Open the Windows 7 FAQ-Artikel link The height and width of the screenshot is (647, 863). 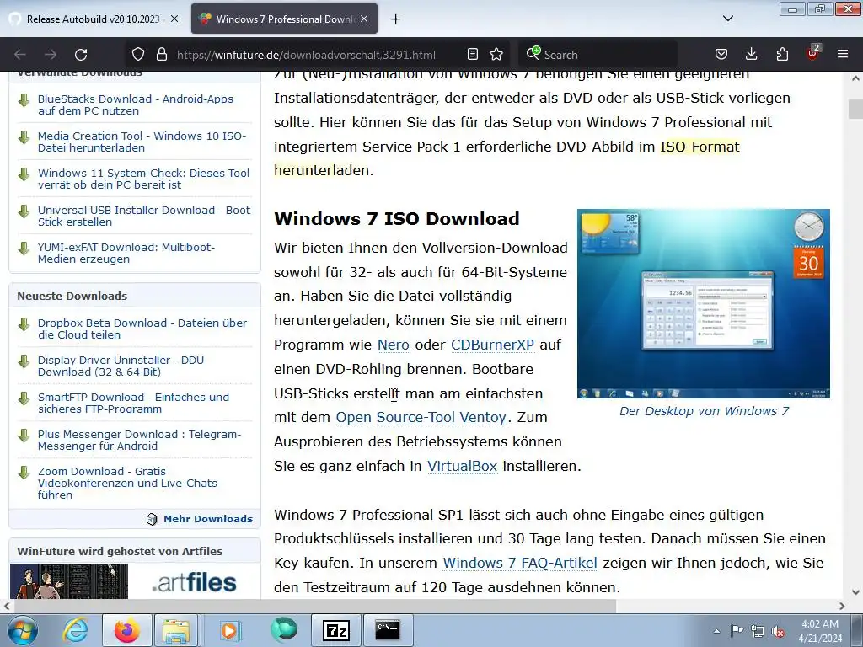[x=520, y=564]
